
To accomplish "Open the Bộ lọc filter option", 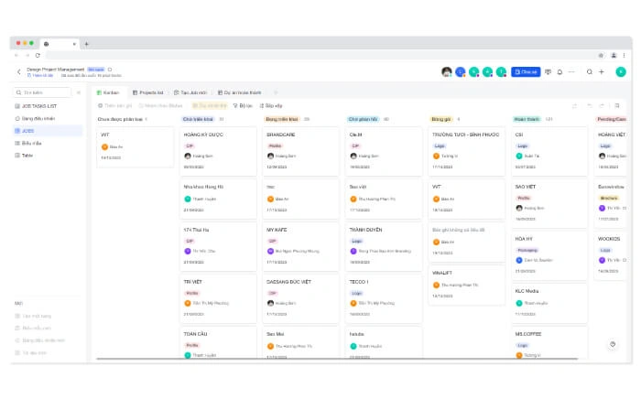I will pyautogui.click(x=243, y=105).
